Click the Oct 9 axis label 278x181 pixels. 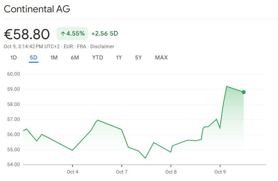click(220, 172)
